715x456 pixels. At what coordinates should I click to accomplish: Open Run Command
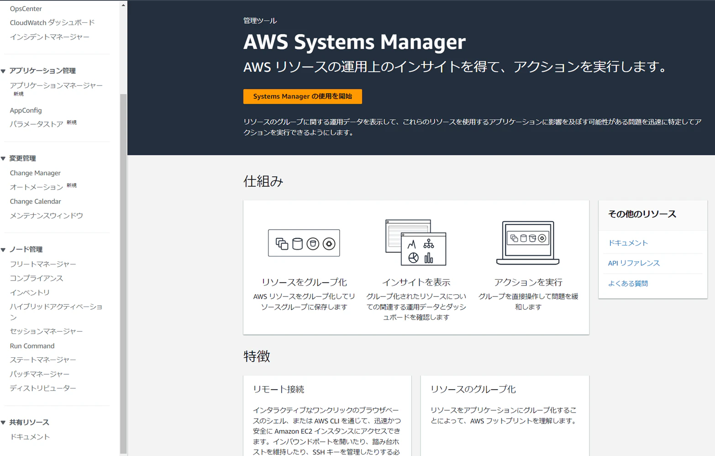click(32, 346)
